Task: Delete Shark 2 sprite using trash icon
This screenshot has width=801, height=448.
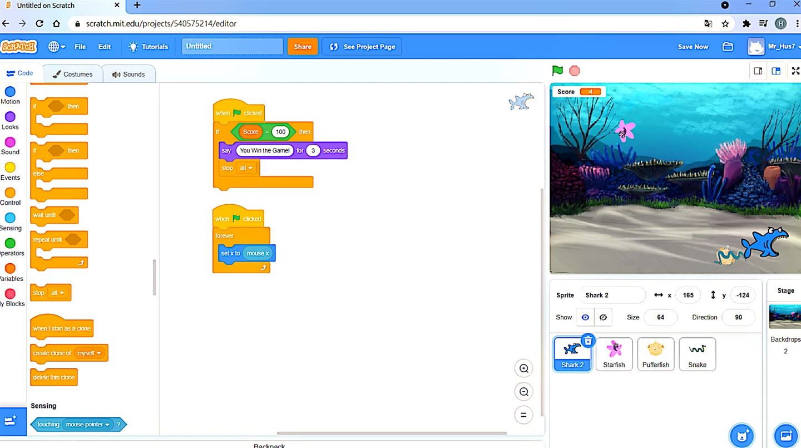Action: pyautogui.click(x=588, y=341)
